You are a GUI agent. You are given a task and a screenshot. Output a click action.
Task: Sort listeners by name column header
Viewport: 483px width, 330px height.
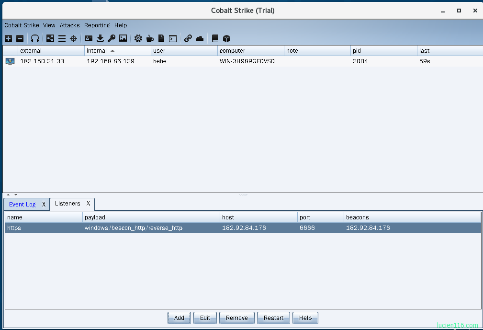pyautogui.click(x=44, y=217)
